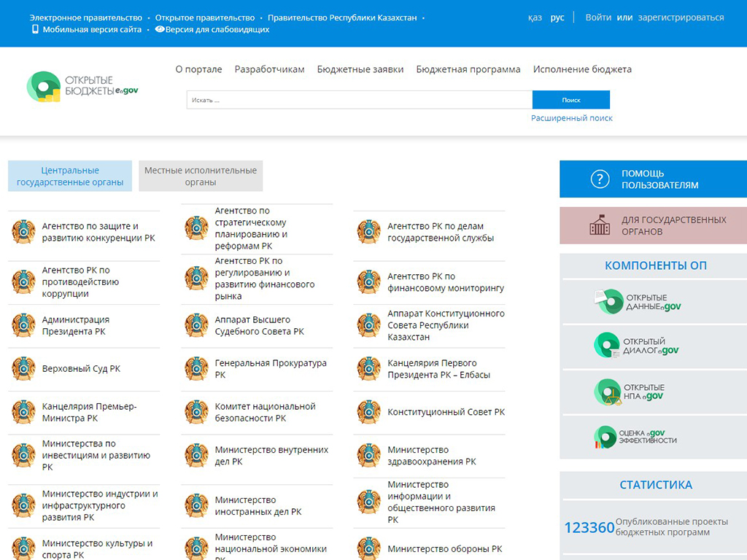Open Бюджетная программа menu item
The height and width of the screenshot is (560, 747).
[x=468, y=69]
